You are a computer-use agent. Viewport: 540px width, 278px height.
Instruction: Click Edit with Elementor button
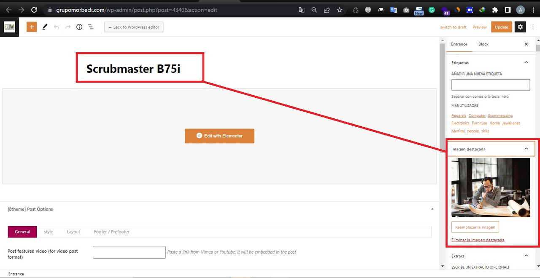point(219,136)
